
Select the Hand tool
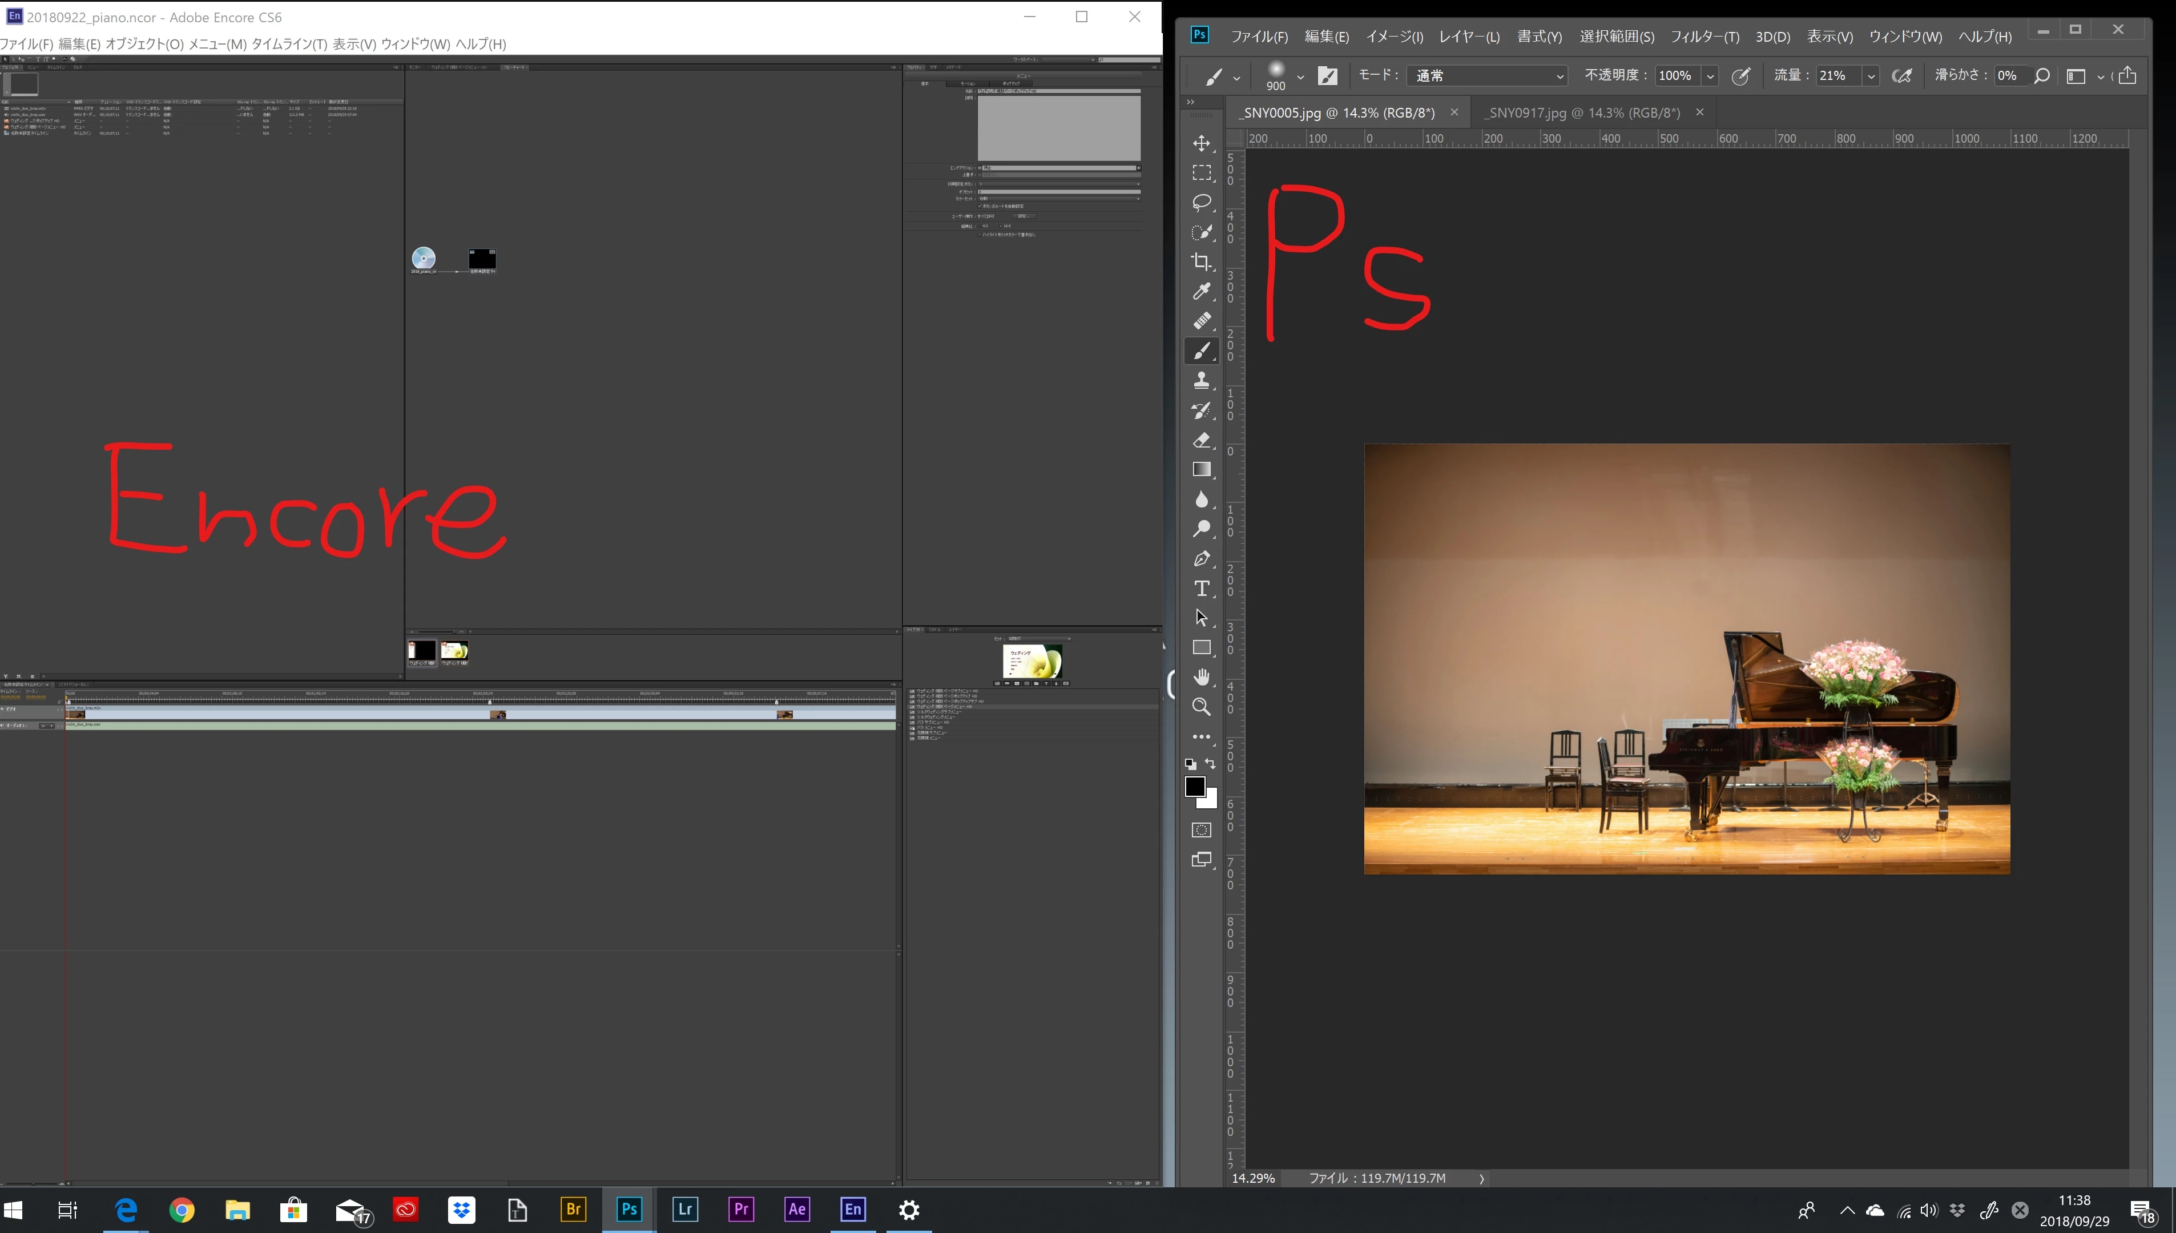click(1202, 678)
